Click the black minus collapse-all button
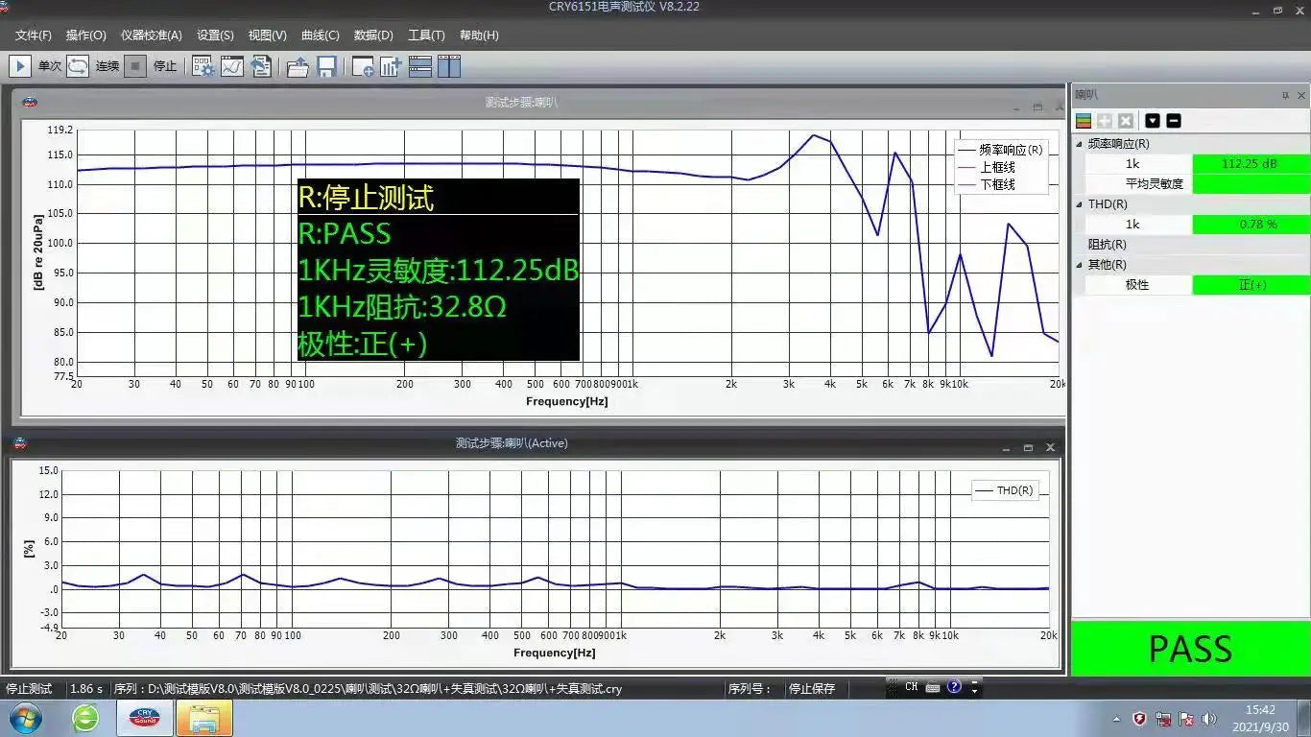 1173,121
